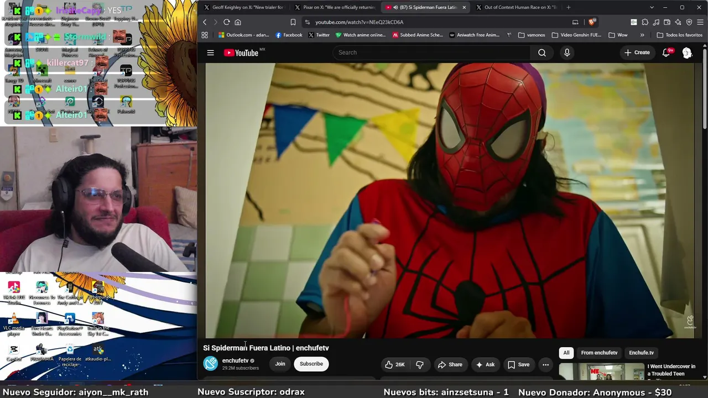Open the Brave Shields icon
This screenshot has height=398, width=708.
592,22
